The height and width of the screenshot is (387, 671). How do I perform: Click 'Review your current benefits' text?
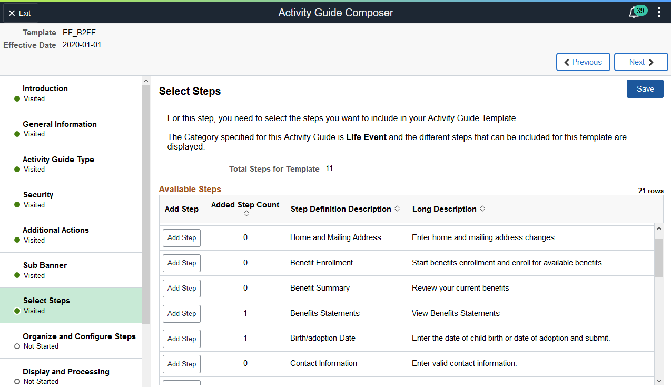pyautogui.click(x=460, y=288)
